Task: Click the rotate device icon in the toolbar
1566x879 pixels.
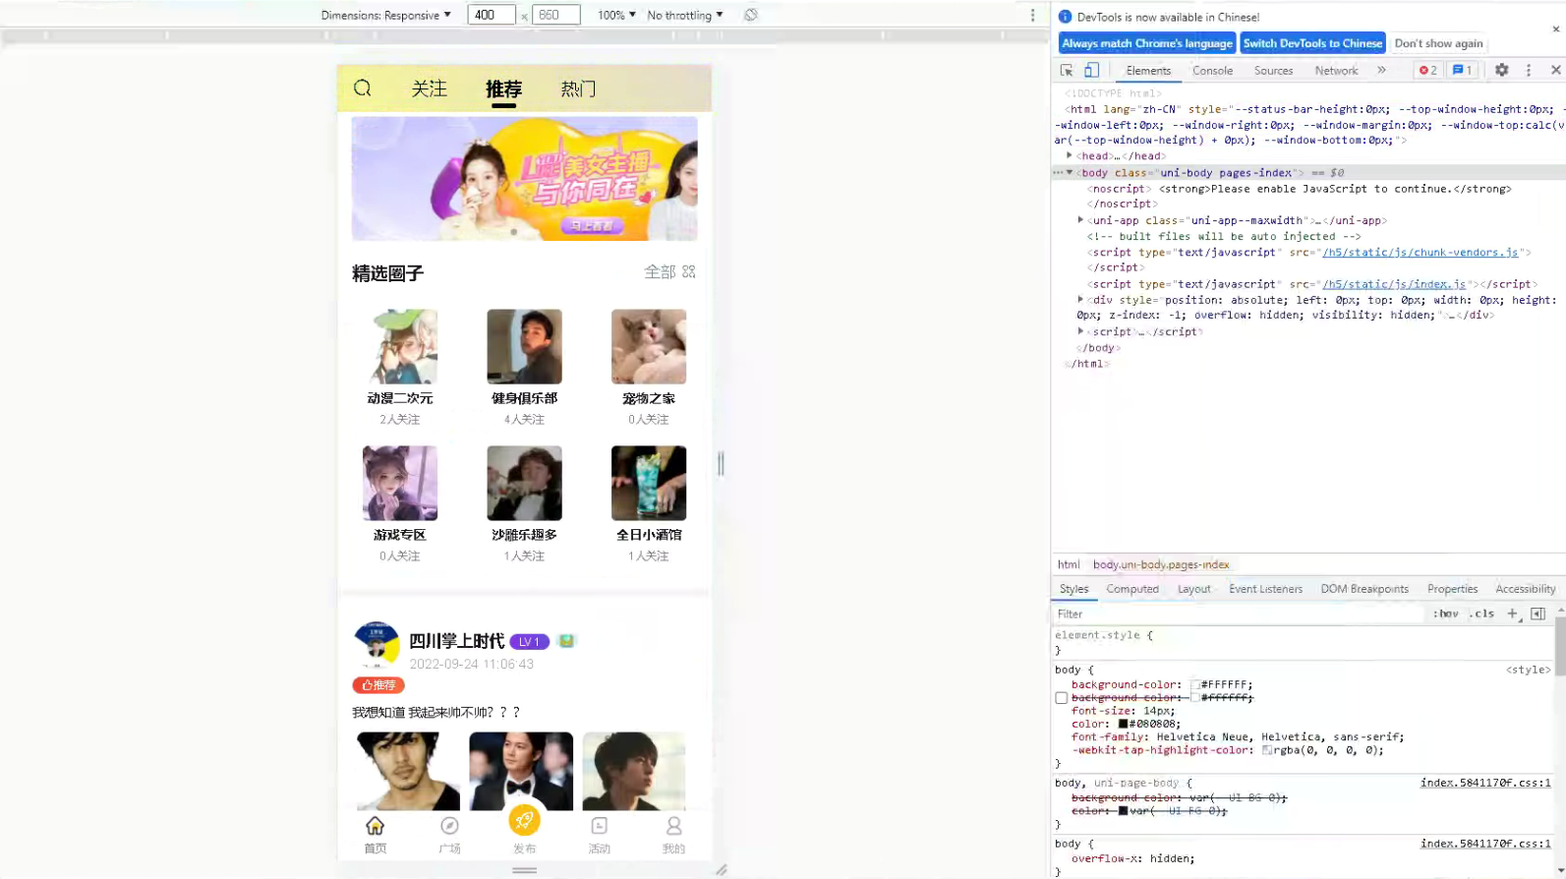Action: 751,15
